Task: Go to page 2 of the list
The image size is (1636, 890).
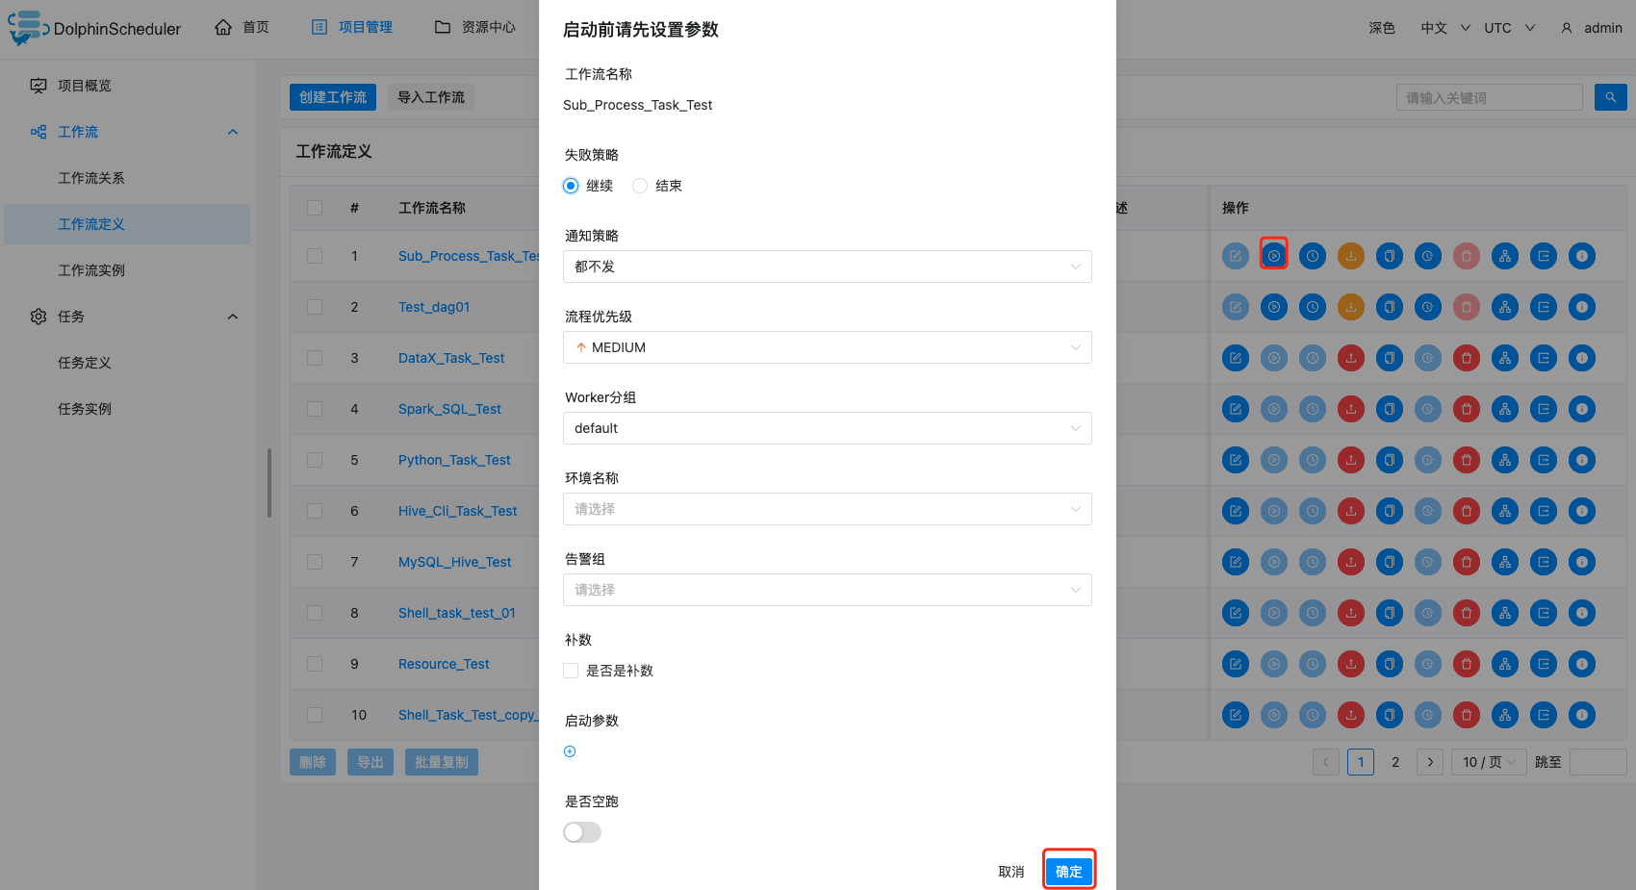Action: (x=1395, y=762)
